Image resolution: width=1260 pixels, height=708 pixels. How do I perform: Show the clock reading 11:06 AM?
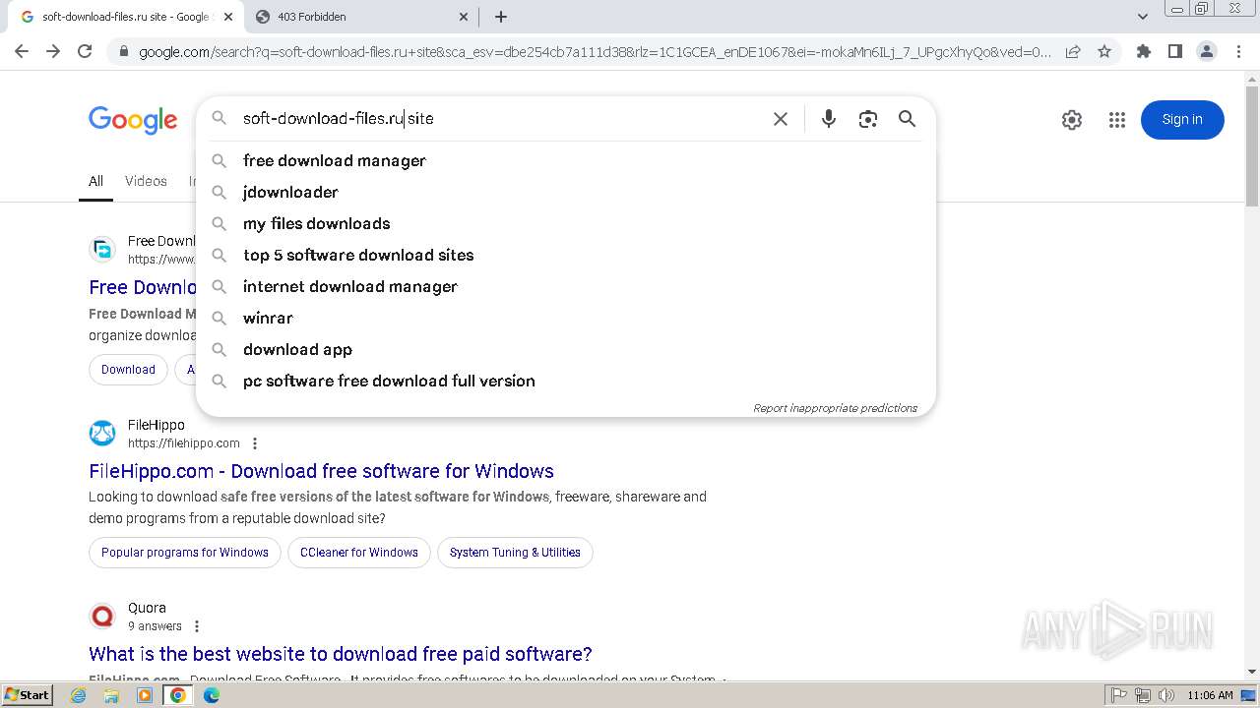[x=1210, y=695]
